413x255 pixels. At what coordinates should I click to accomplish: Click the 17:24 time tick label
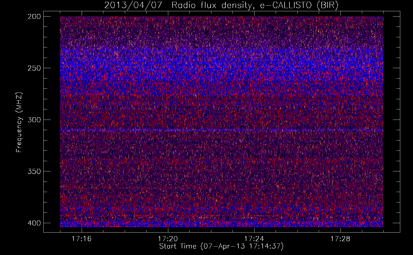click(x=254, y=239)
